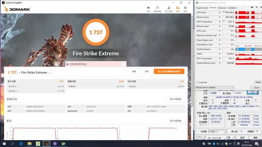Click the network tray icon

pyautogui.click(x=222, y=144)
